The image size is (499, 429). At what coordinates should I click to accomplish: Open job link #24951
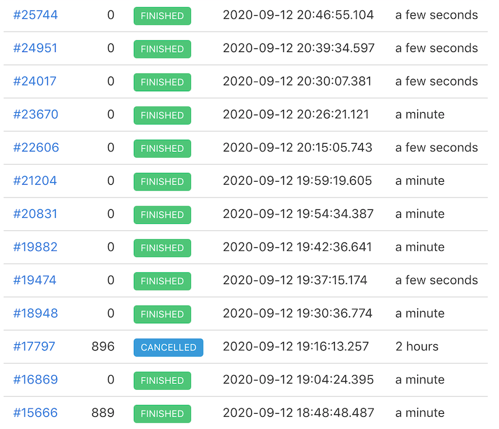35,49
